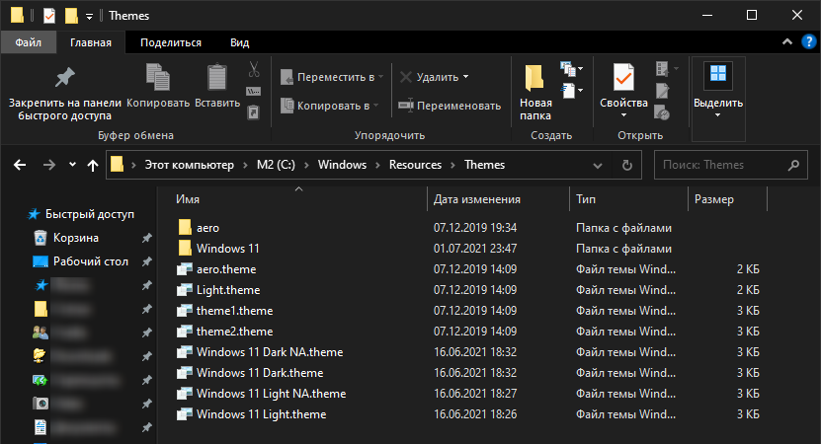This screenshot has width=821, height=444.
Task: Open the Easy access dropdown
Action: pyautogui.click(x=572, y=91)
